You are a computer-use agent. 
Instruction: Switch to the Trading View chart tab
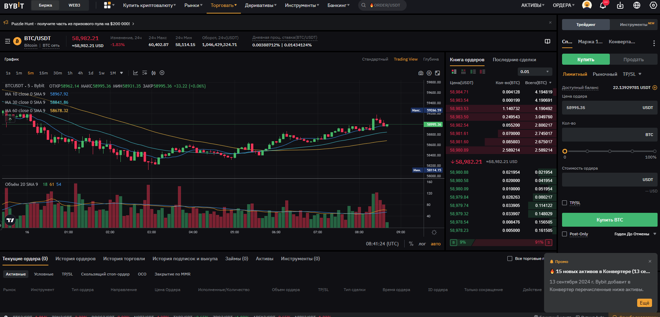pyautogui.click(x=406, y=59)
